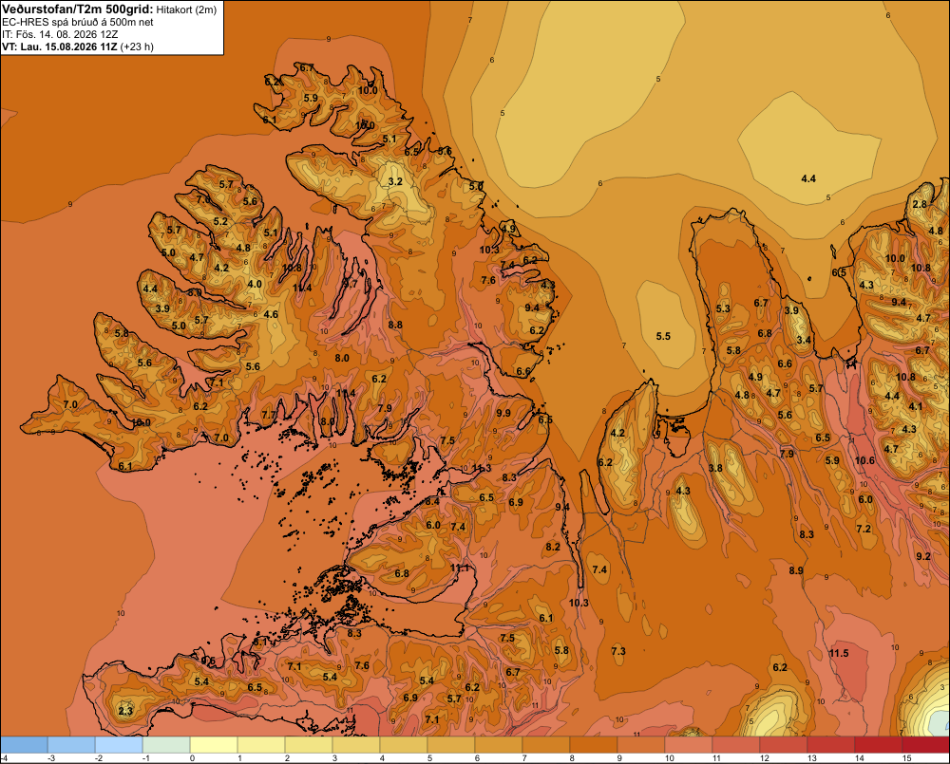
Task: Click the 9.2 temperature label
Action: [x=923, y=556]
